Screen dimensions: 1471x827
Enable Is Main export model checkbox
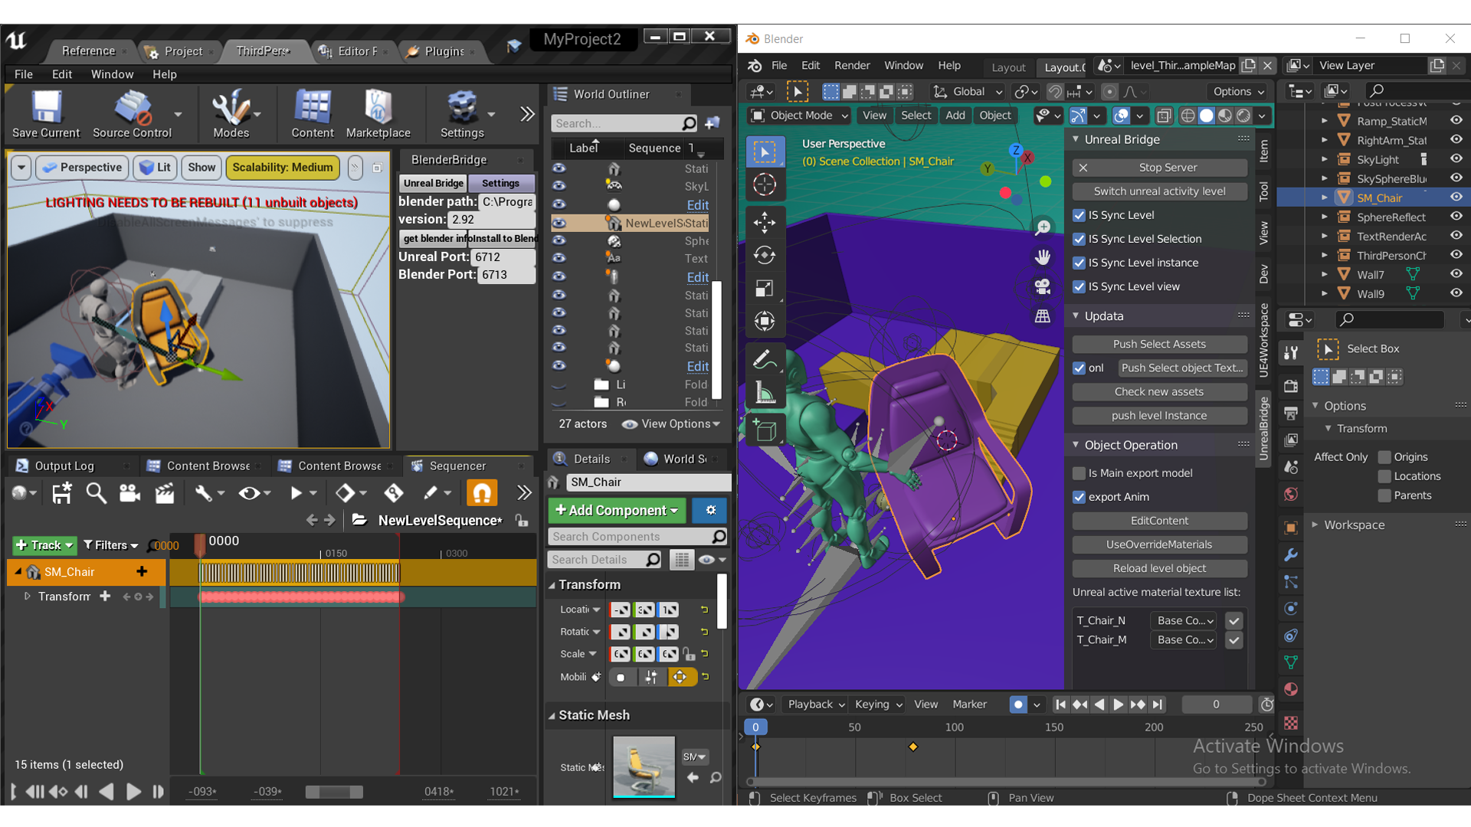point(1079,473)
